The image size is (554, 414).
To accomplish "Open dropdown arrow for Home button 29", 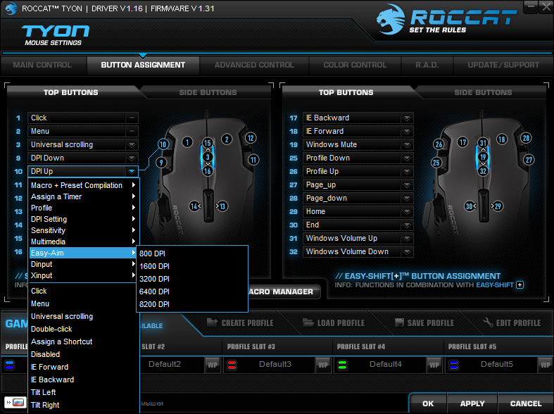I will pyautogui.click(x=407, y=212).
